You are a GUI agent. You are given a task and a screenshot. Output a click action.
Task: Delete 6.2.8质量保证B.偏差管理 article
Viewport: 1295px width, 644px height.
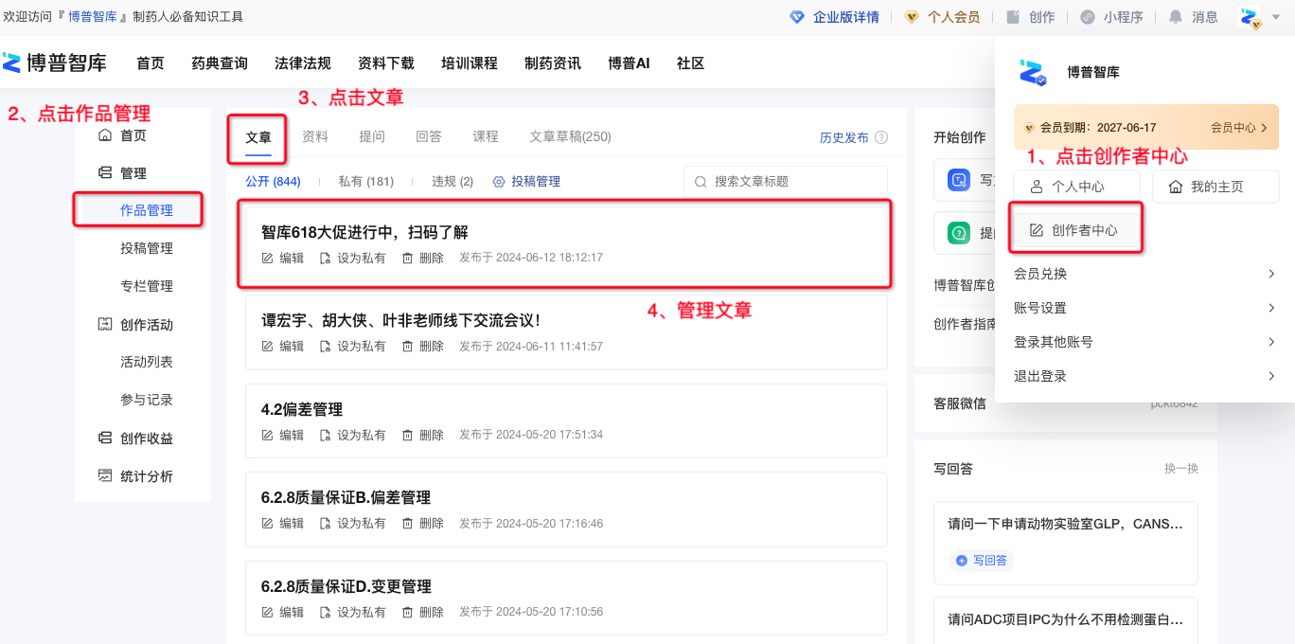423,523
